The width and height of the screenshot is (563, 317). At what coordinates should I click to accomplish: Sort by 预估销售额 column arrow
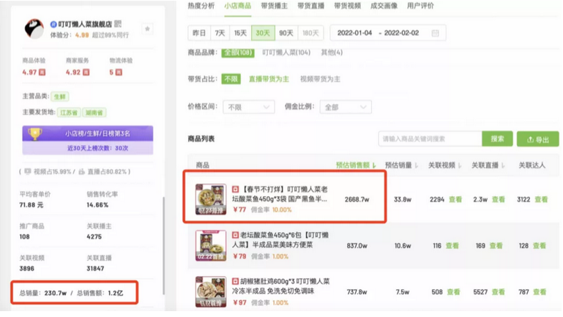click(x=374, y=165)
